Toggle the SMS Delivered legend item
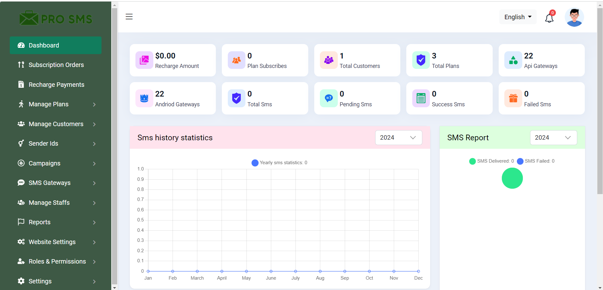 pyautogui.click(x=491, y=161)
